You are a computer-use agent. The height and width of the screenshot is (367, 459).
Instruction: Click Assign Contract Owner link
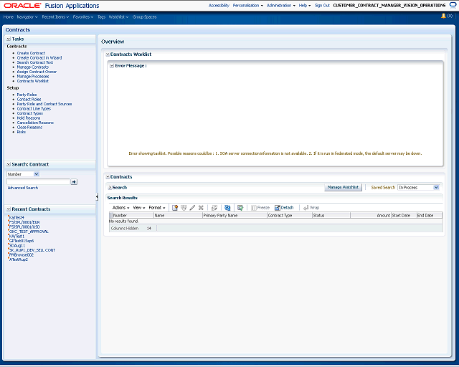[37, 72]
